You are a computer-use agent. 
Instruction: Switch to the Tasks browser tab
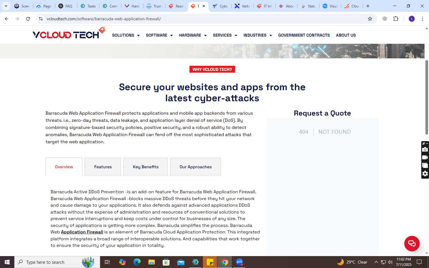pos(88,6)
